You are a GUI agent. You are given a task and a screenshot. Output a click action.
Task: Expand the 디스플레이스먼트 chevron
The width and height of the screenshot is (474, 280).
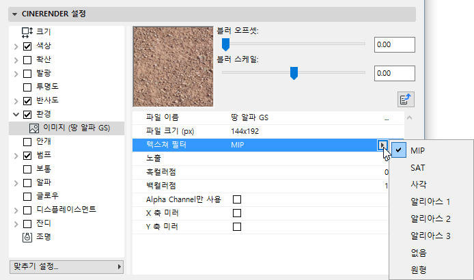point(16,210)
